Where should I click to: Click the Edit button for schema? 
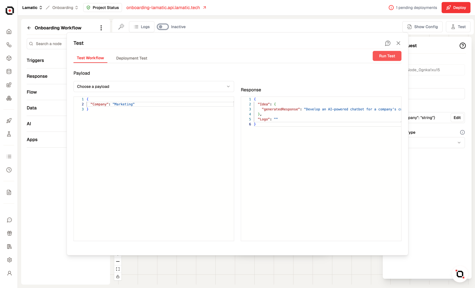(457, 118)
